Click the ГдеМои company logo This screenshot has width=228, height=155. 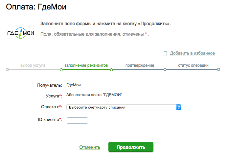click(21, 33)
